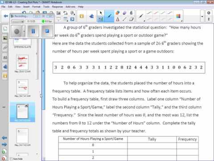Go to previous page using bottom-left blue arrow
This screenshot has height=161, width=214.
tap(4, 138)
